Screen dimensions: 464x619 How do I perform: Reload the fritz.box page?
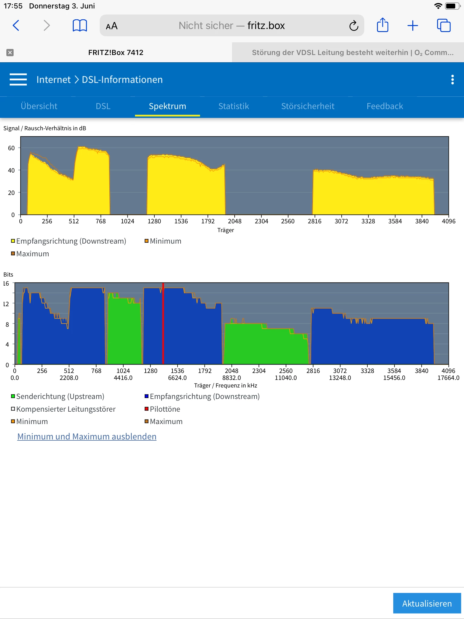[x=354, y=26]
